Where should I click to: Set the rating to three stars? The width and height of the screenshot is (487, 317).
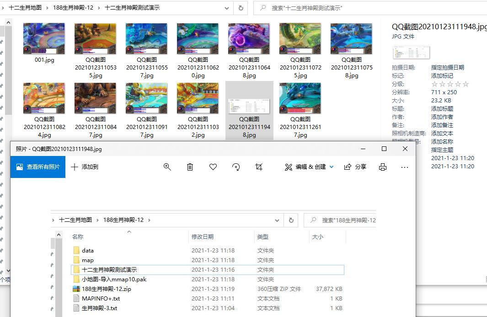(x=450, y=84)
